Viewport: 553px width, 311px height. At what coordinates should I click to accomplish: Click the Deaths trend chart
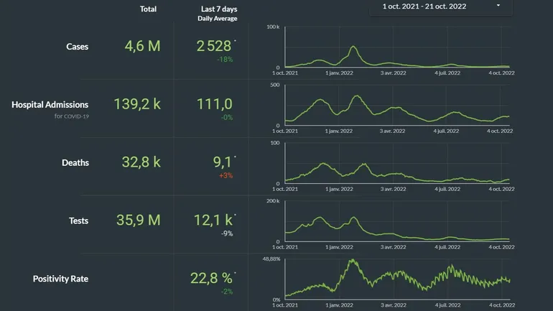(x=399, y=164)
